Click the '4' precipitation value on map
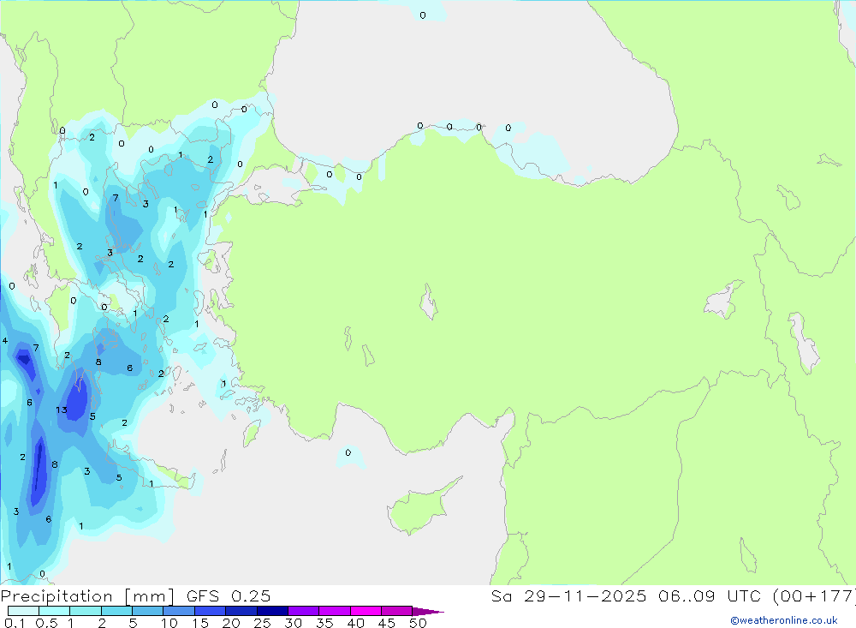856x628 pixels. click(5, 341)
